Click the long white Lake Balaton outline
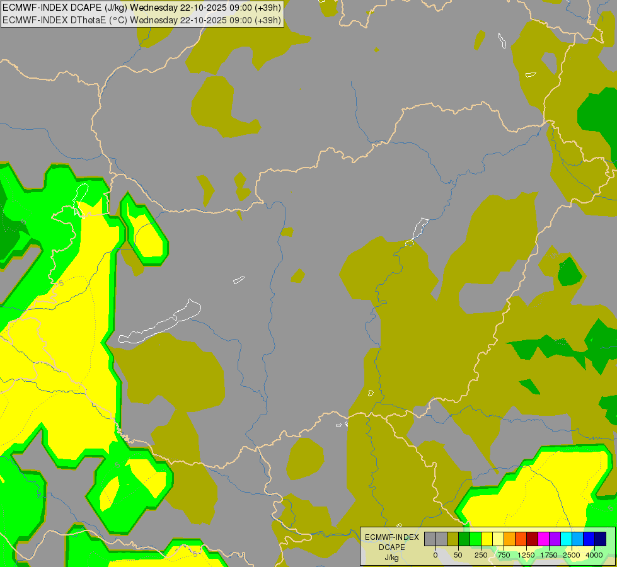 (159, 322)
